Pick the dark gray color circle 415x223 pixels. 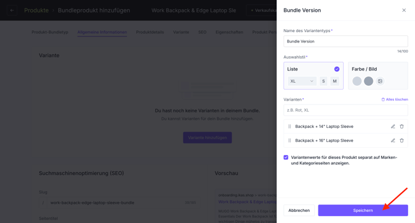(x=369, y=81)
